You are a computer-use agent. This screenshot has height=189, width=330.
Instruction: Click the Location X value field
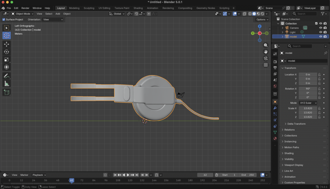tap(308, 74)
